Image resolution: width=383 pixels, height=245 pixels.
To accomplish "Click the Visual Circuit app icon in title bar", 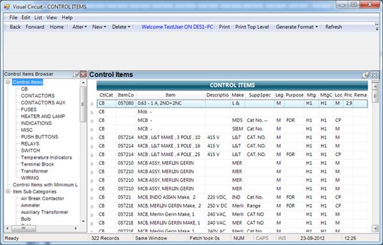I will 7,7.
